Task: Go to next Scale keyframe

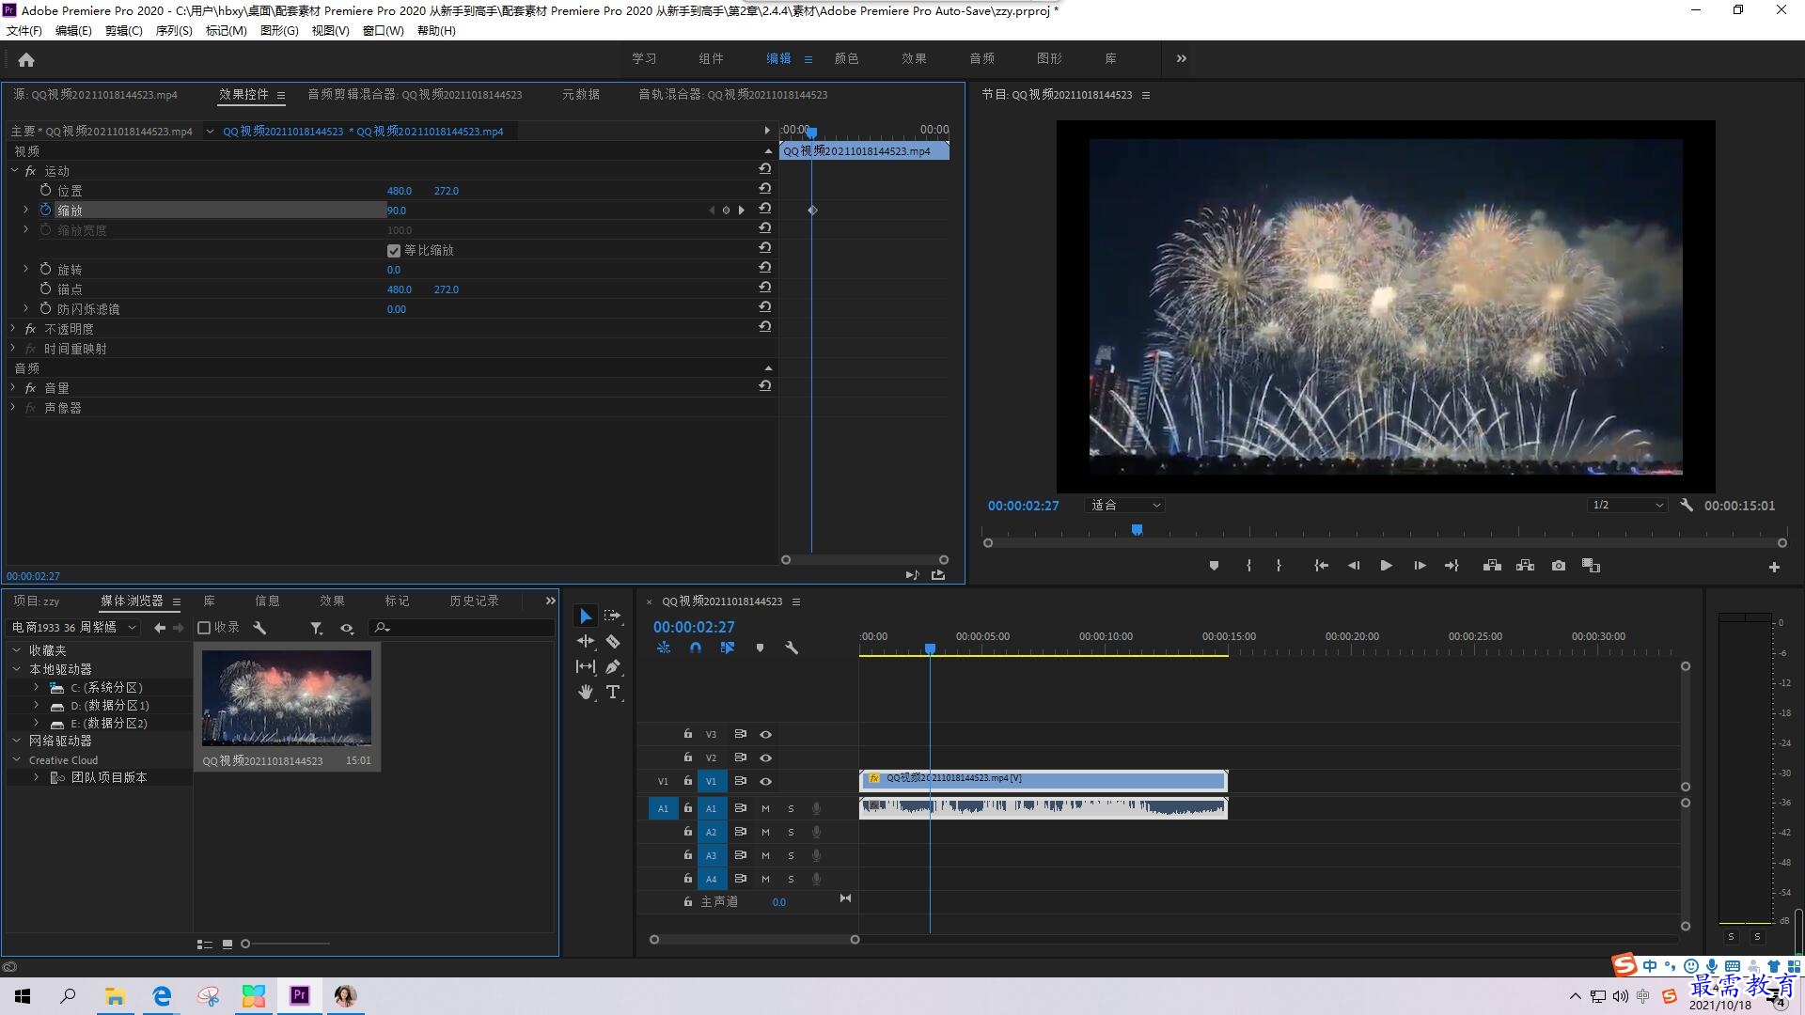Action: pos(742,211)
